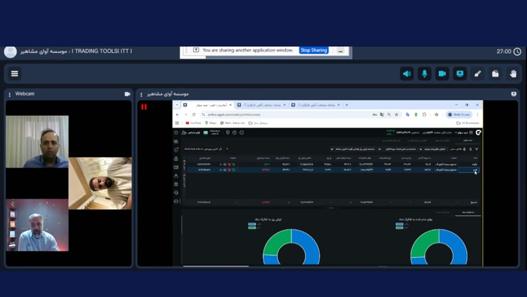This screenshot has width=527, height=297.
Task: Select the whiteboard brush tool
Action: pyautogui.click(x=478, y=73)
